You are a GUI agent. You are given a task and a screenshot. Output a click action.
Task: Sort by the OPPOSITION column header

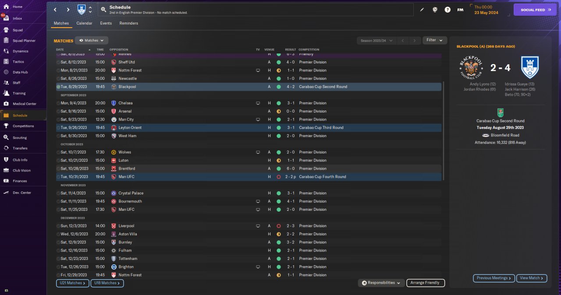coord(119,50)
